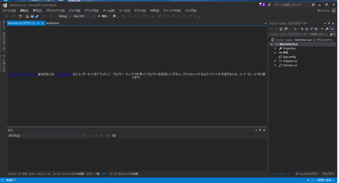Click the feedback icon beside the notification flag
This screenshot has width=339, height=183.
(x=269, y=5)
